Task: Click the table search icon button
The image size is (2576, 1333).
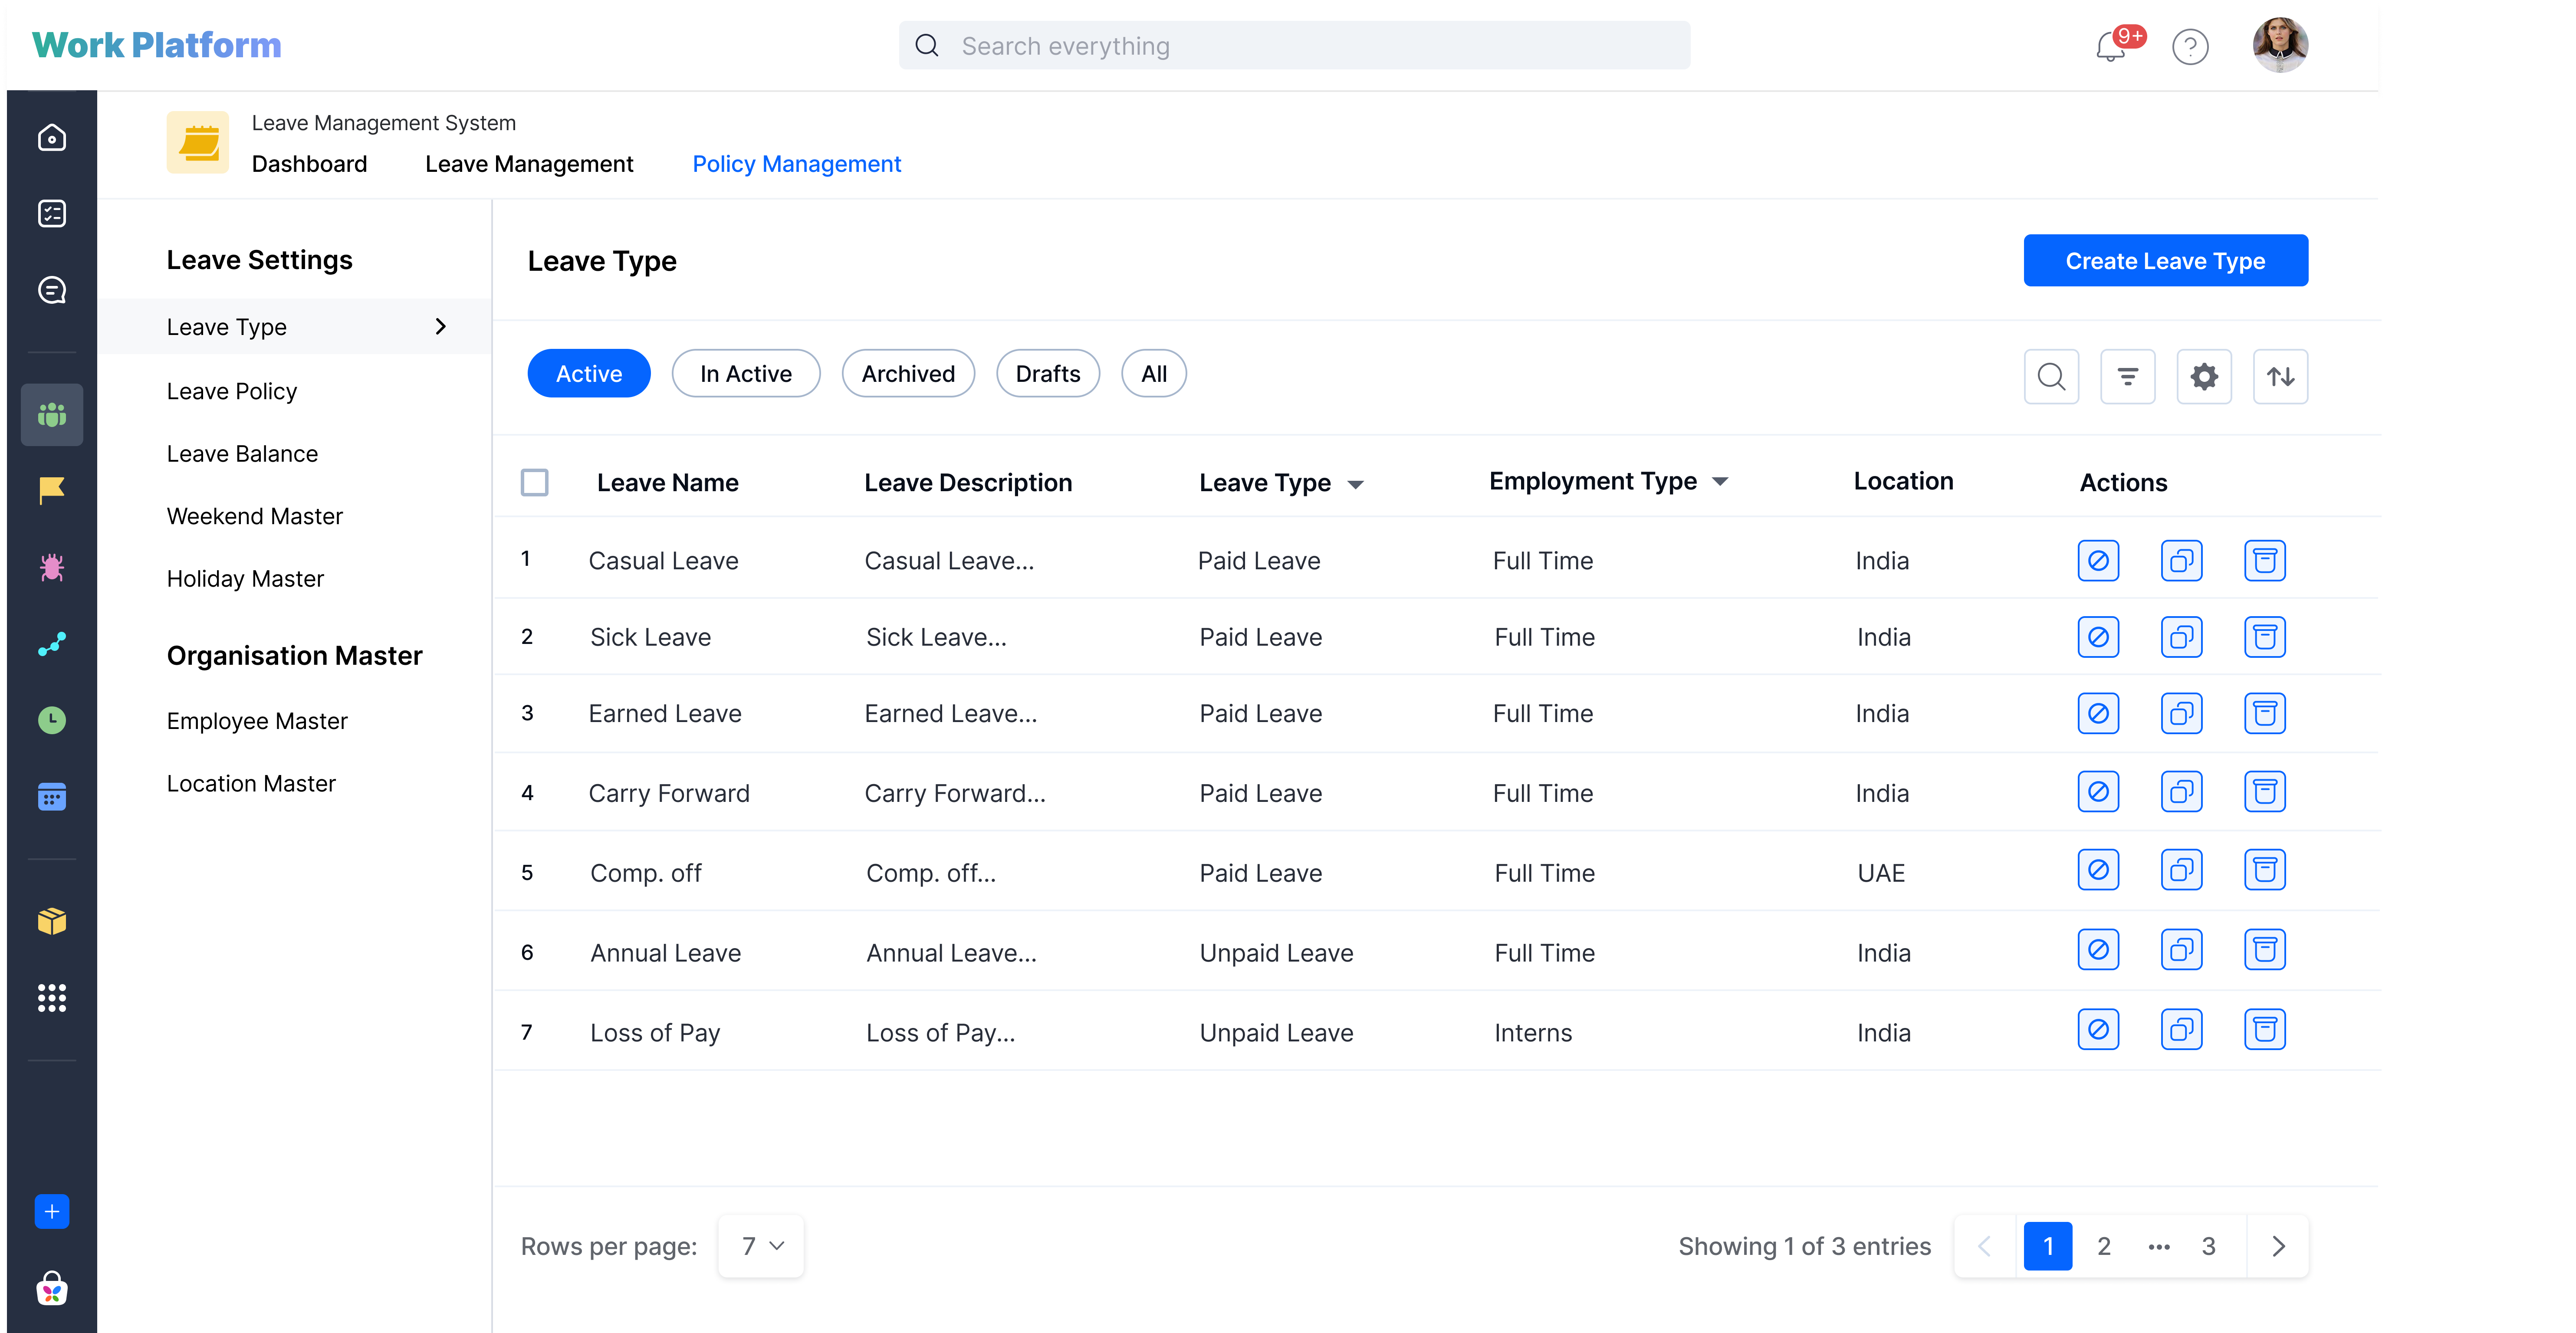Action: (2051, 376)
